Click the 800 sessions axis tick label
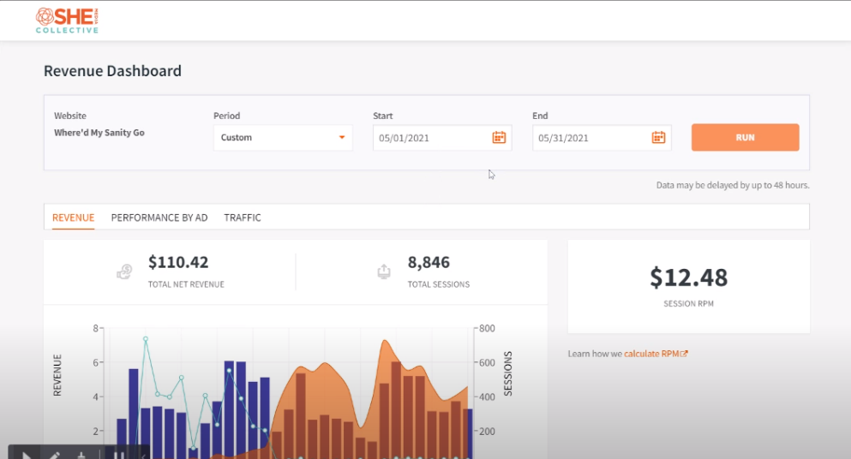851x459 pixels. (x=487, y=328)
